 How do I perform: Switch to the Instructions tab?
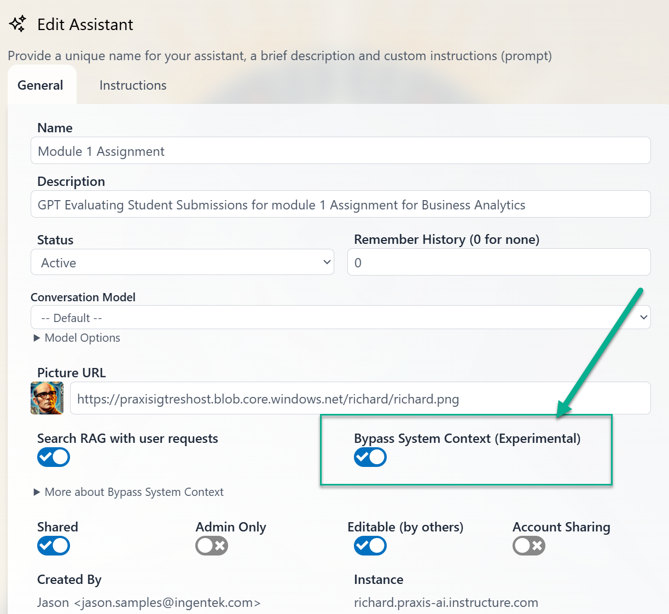point(132,85)
